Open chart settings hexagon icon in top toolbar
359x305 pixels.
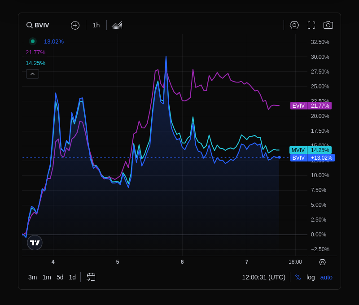(294, 25)
